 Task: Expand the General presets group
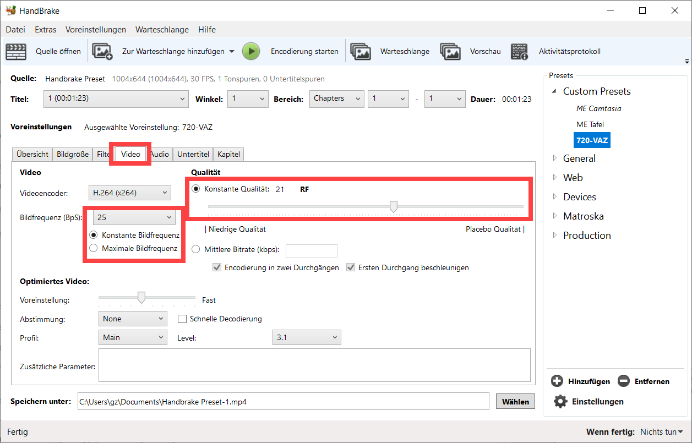554,158
